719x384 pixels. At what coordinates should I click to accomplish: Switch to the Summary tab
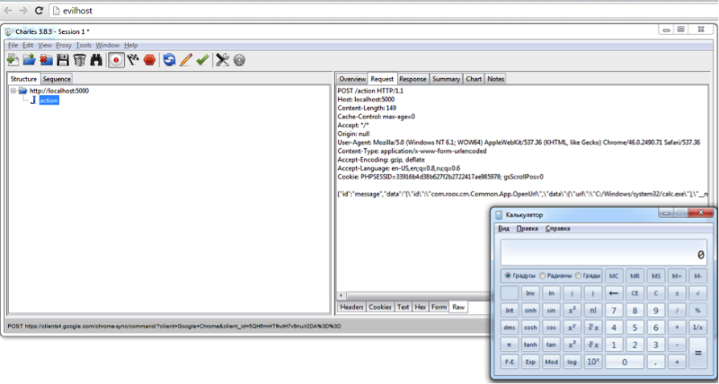[446, 79]
